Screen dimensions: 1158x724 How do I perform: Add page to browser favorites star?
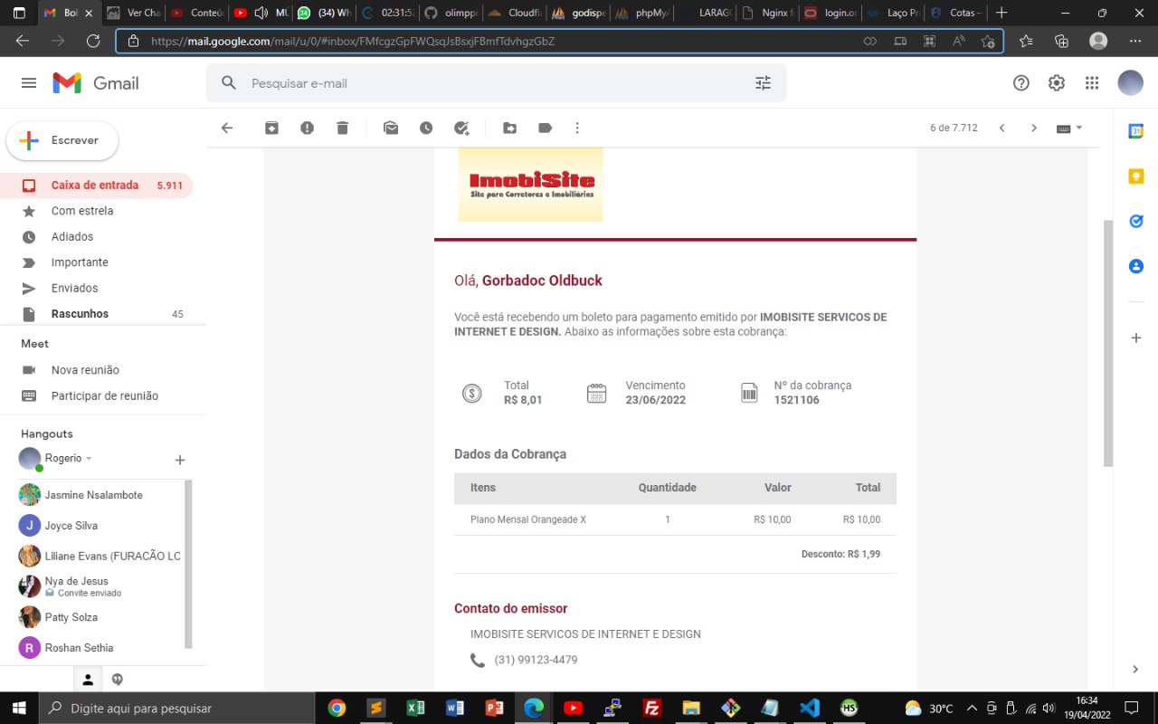click(x=988, y=41)
